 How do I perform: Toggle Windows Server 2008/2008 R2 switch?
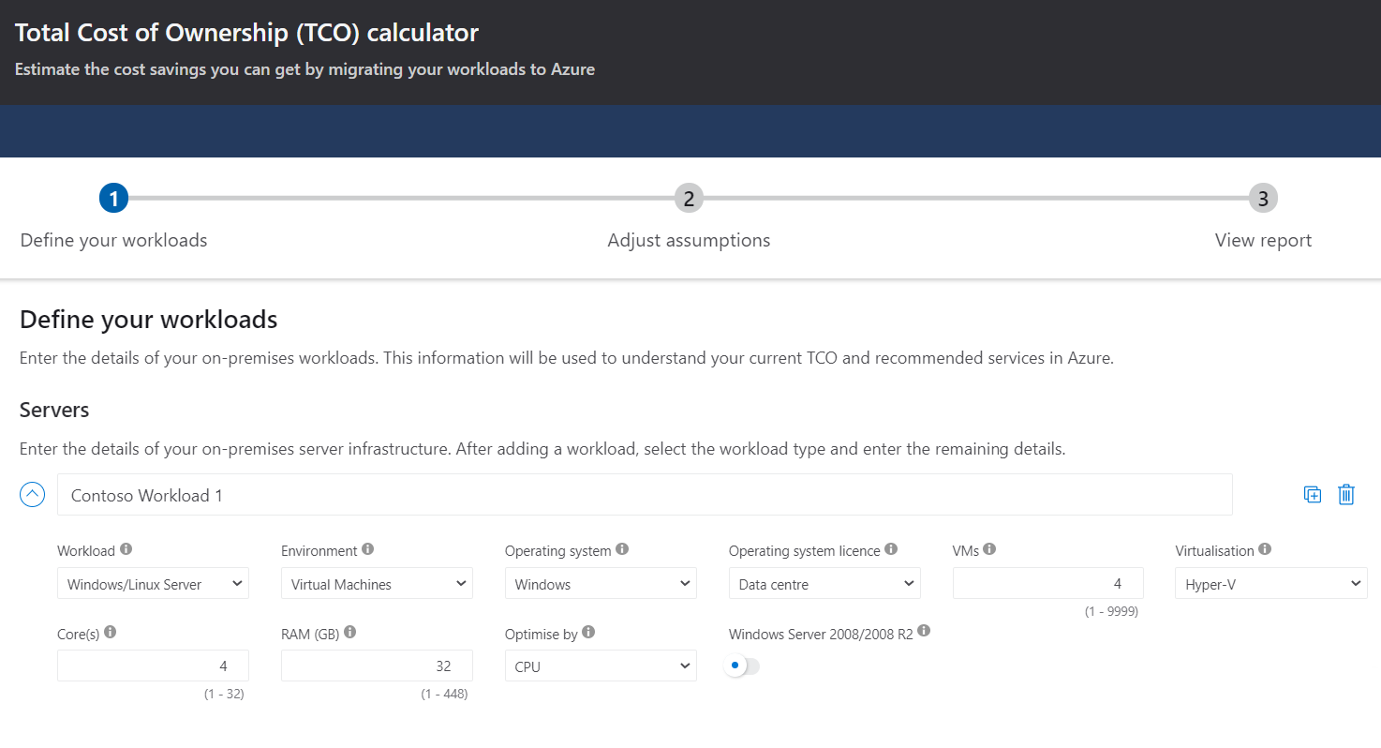[743, 666]
